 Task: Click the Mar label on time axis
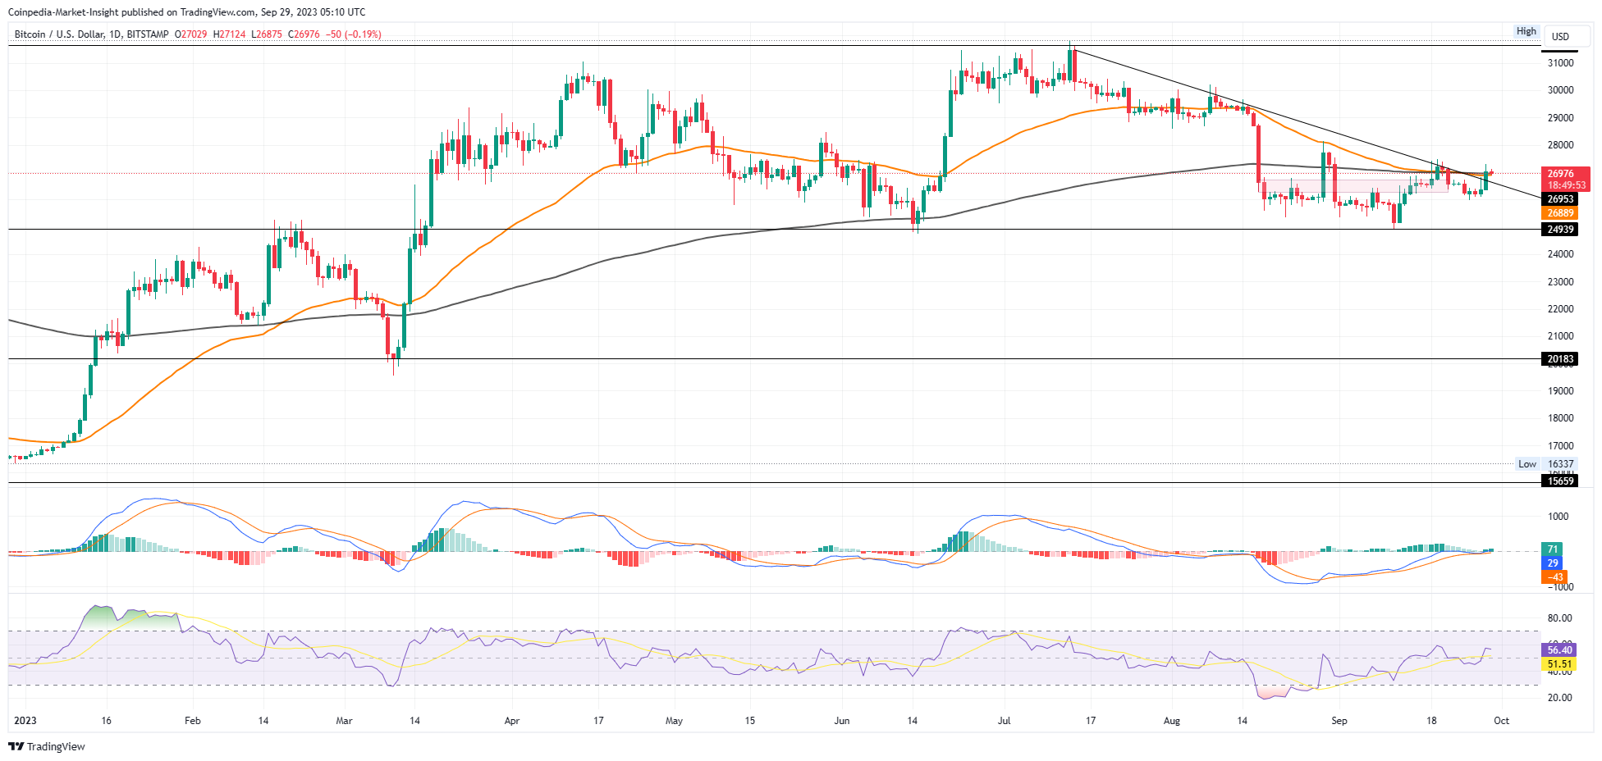(345, 721)
